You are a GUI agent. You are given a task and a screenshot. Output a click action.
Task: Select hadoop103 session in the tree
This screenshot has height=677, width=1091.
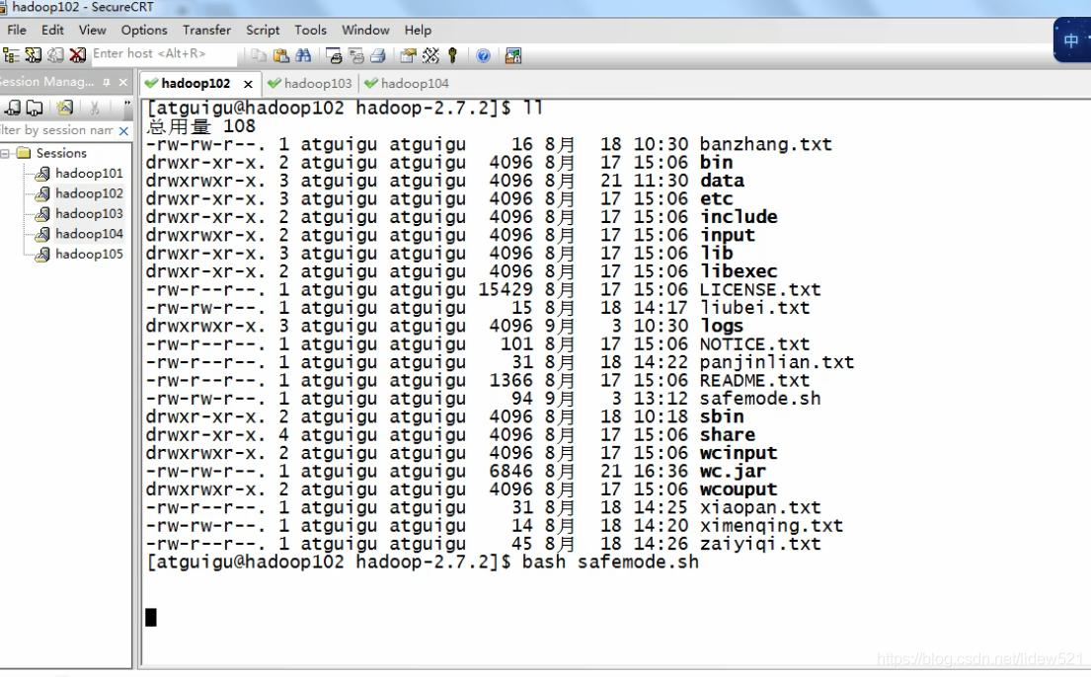pos(89,213)
